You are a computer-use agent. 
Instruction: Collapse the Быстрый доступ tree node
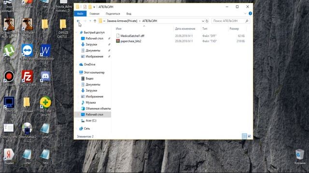[x=77, y=33]
